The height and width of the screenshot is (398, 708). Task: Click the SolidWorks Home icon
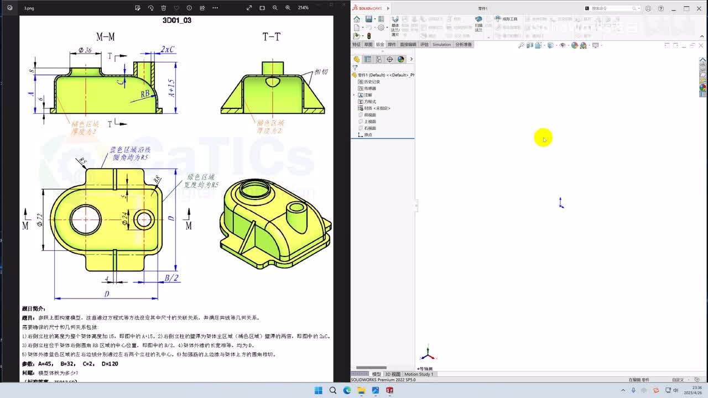[357, 19]
